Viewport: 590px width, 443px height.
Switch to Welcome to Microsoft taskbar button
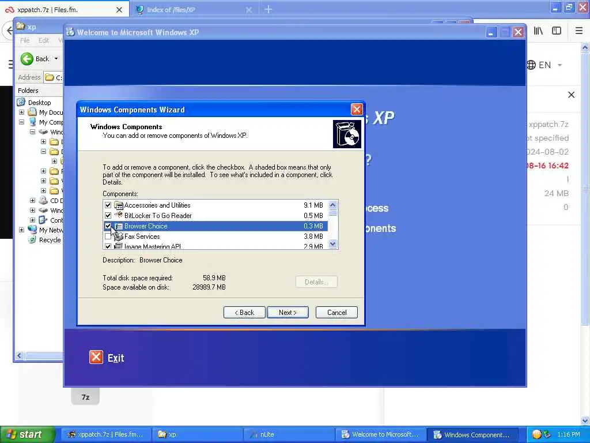click(x=380, y=434)
